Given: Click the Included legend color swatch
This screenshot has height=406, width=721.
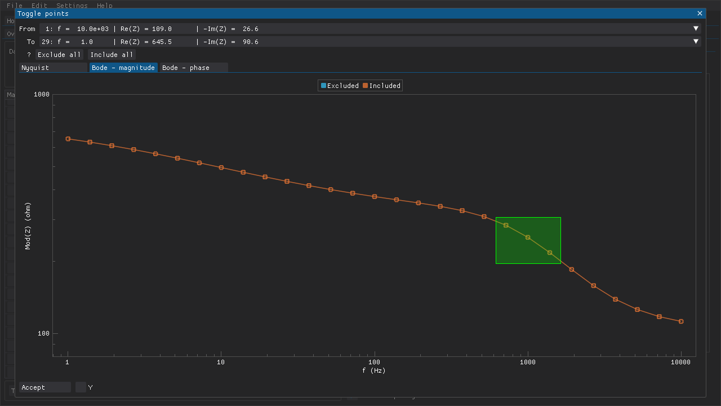Looking at the screenshot, I should click(366, 86).
